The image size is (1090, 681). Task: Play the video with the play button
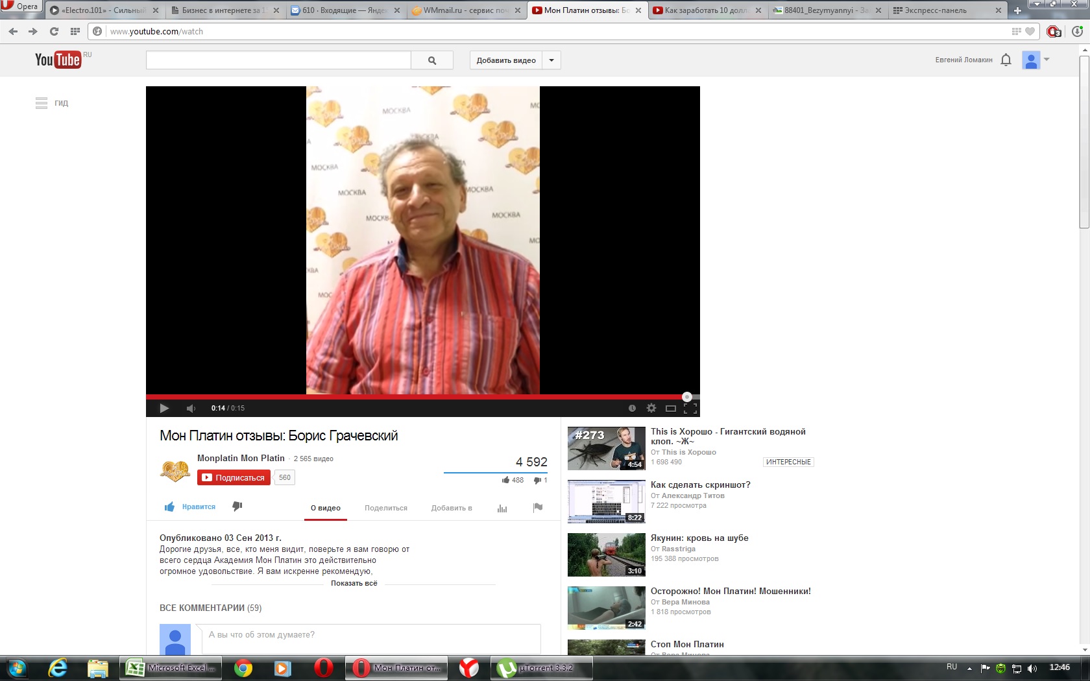coord(164,408)
